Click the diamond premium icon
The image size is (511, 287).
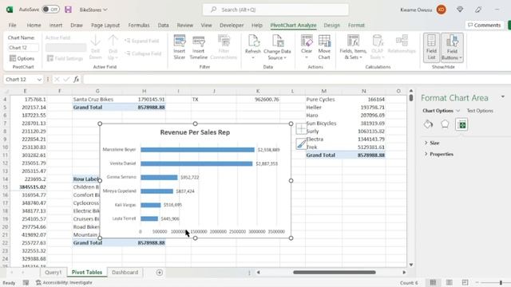[x=460, y=10]
